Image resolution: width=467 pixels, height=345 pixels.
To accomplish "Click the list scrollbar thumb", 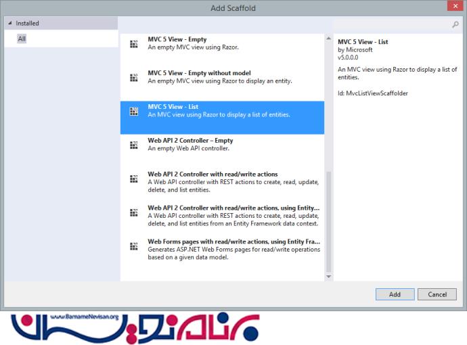I will point(328,222).
